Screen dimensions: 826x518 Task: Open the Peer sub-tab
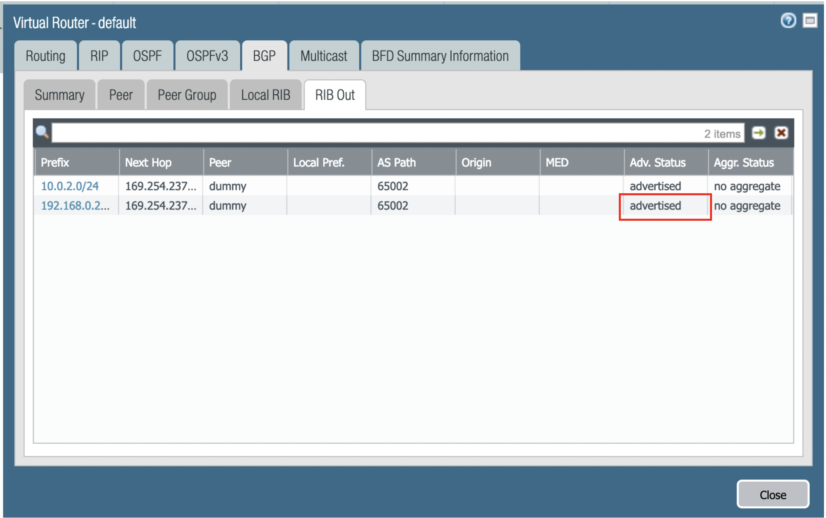click(121, 95)
